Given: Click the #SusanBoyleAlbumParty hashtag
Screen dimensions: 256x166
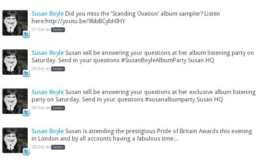Looking at the screenshot, I should point(154,60).
